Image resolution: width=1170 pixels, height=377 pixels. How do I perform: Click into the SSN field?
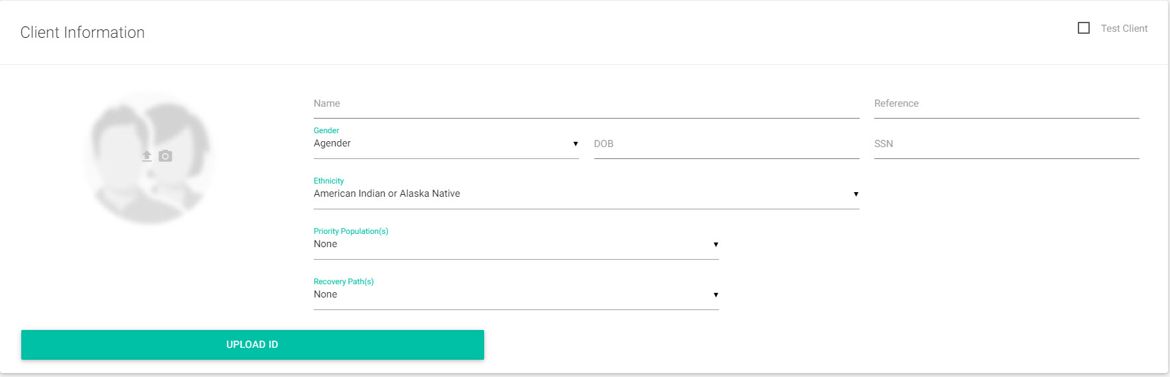coord(1007,144)
